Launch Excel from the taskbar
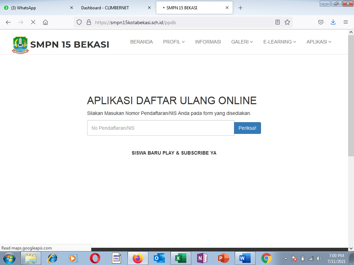 click(x=180, y=258)
